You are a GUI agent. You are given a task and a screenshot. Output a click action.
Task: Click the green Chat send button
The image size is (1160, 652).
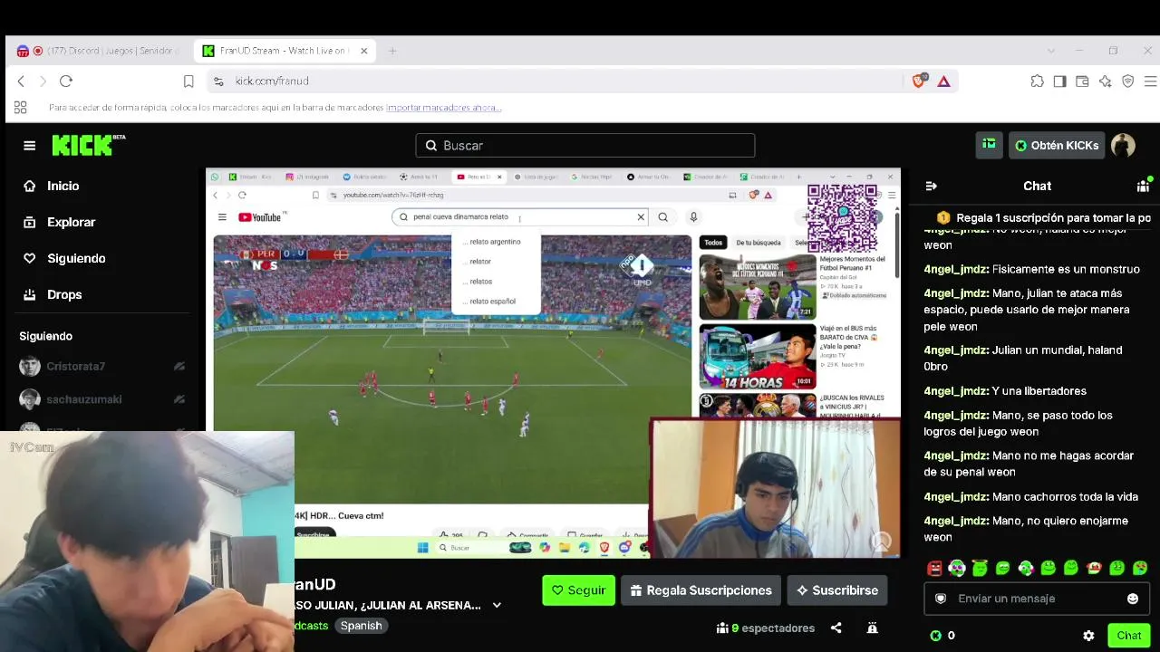coord(1129,636)
